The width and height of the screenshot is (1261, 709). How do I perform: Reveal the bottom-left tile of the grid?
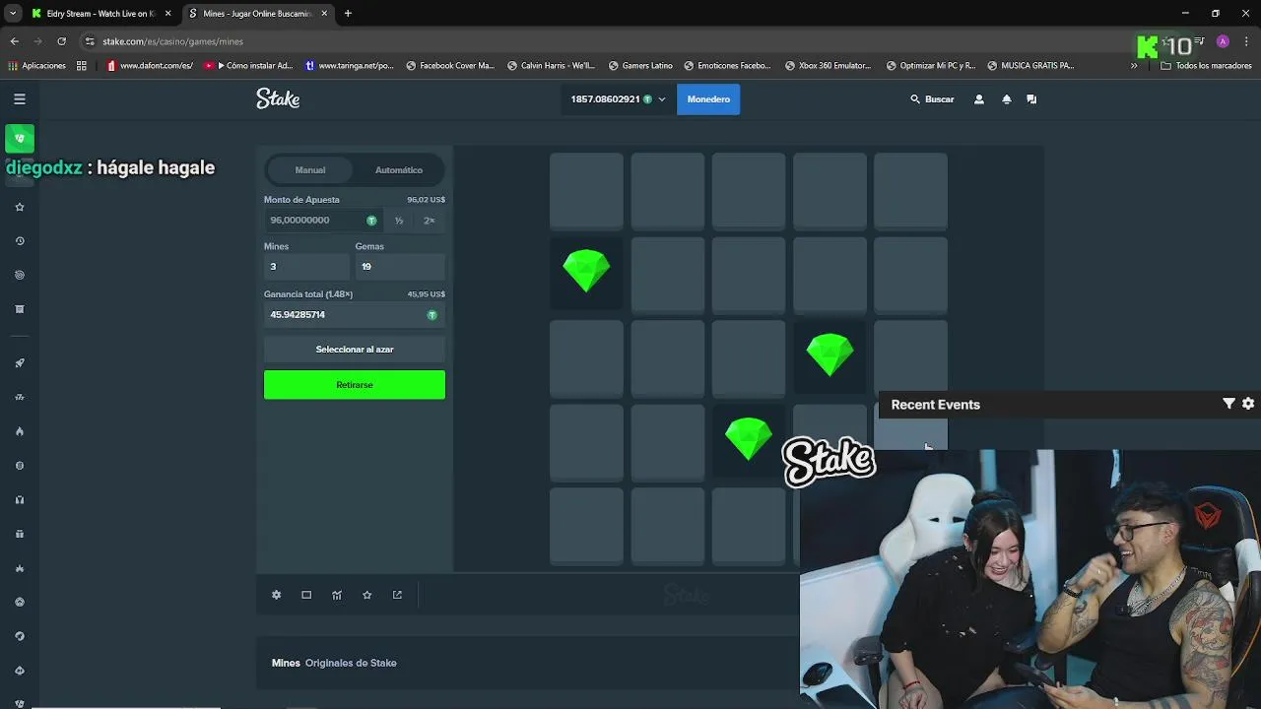(x=586, y=526)
